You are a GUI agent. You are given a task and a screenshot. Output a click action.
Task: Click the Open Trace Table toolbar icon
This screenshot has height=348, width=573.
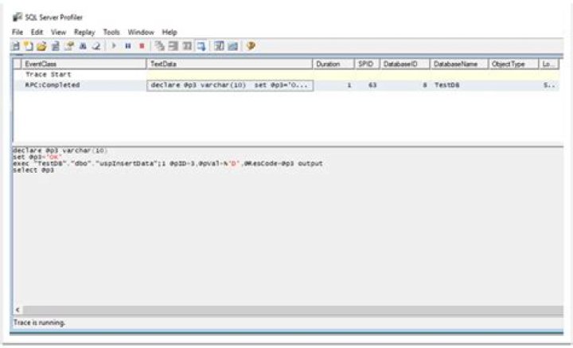56,46
